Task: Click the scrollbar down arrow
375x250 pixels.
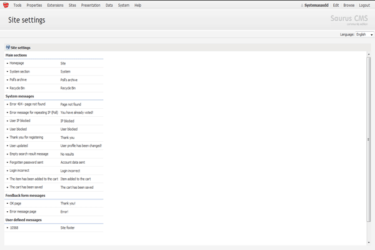Action: pos(369,242)
